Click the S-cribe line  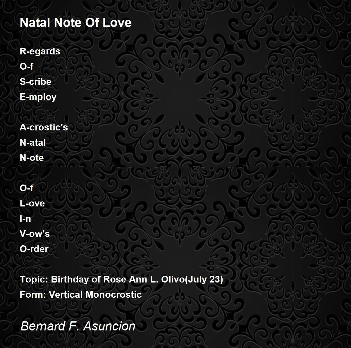click(x=35, y=82)
